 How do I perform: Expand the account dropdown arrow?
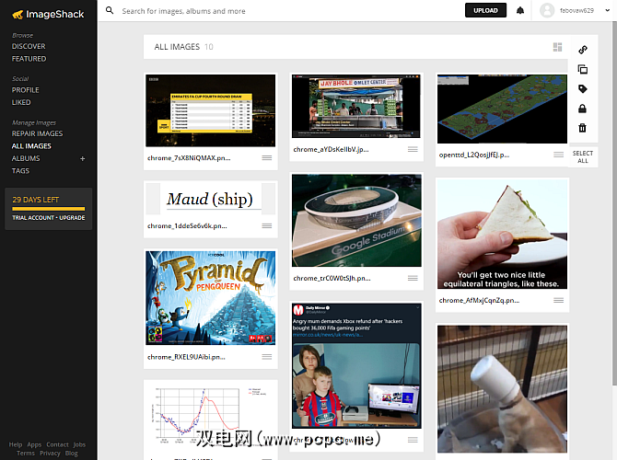[607, 11]
